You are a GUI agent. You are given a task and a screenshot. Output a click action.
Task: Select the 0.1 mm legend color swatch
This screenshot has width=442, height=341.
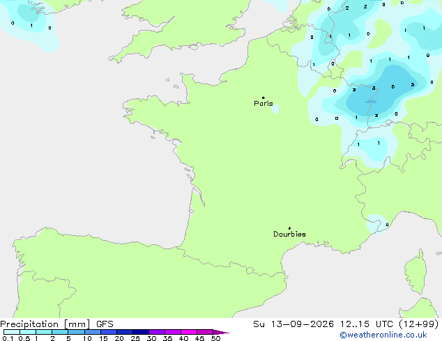(x=12, y=332)
